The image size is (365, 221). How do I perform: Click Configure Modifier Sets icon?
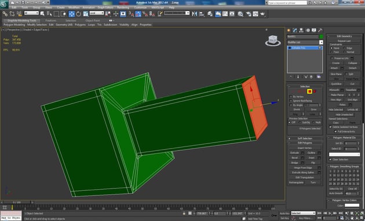coord(319,77)
